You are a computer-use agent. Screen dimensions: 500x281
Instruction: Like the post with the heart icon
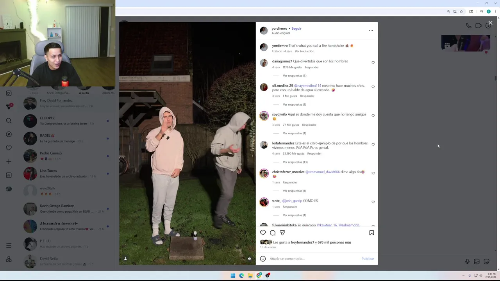[x=263, y=233]
